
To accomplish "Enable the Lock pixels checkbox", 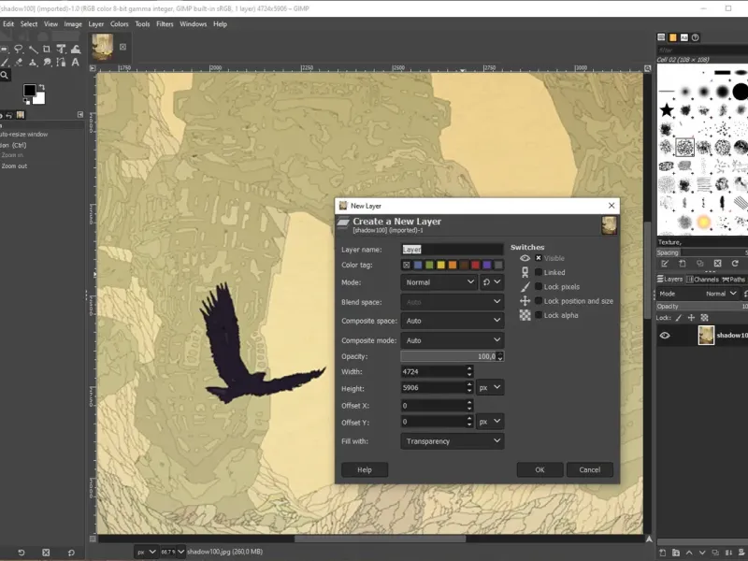I will click(x=539, y=287).
